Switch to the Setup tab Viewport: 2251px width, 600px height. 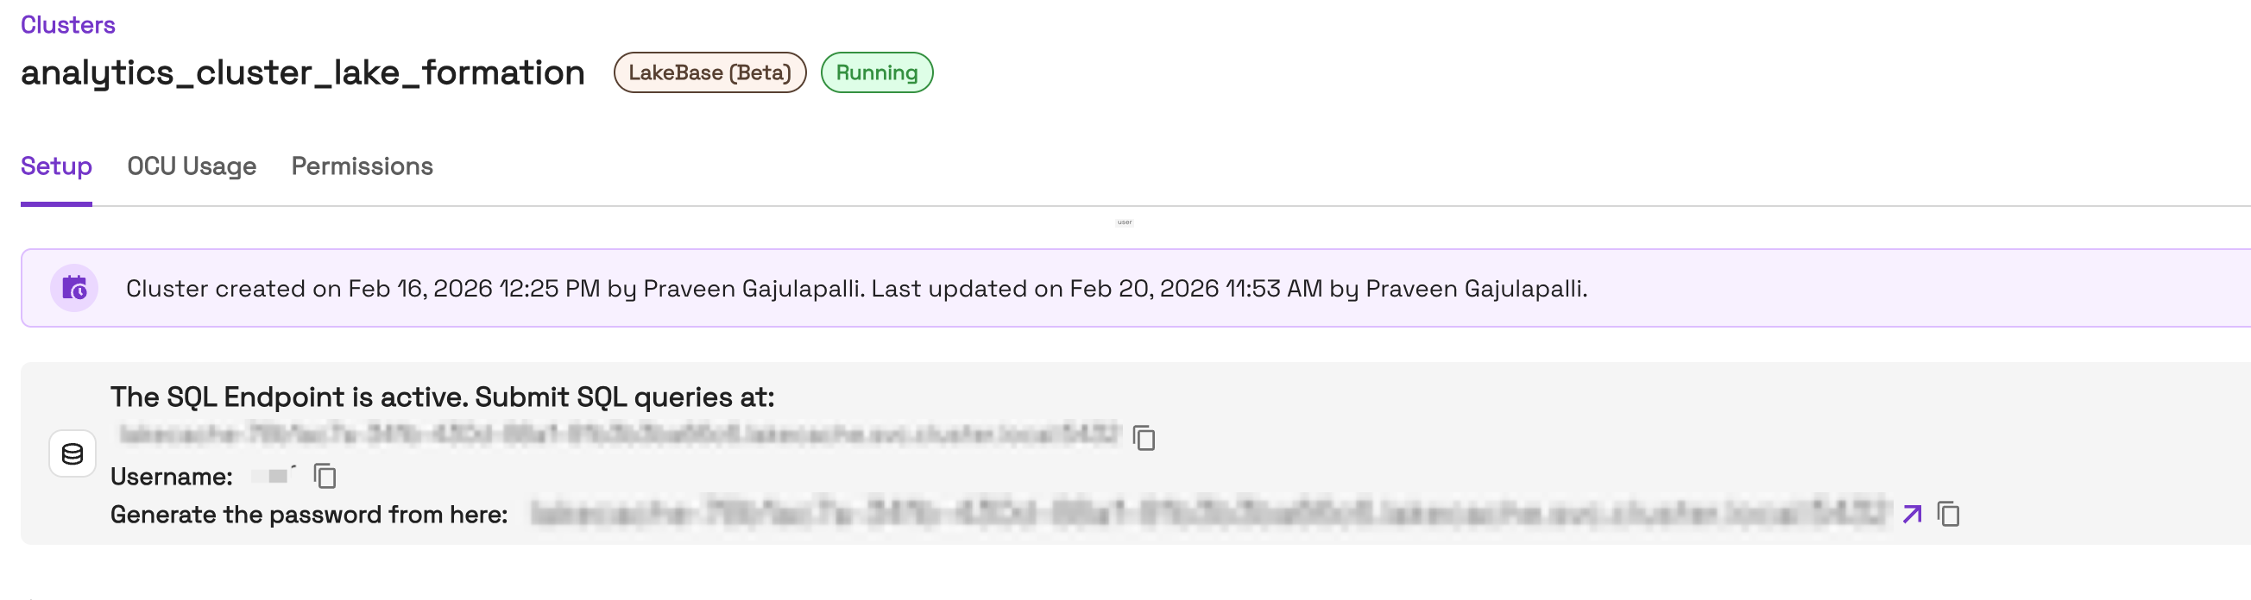(x=56, y=166)
